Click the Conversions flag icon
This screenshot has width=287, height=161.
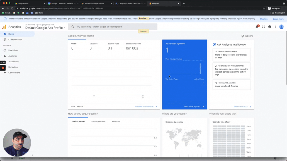coord(5,73)
